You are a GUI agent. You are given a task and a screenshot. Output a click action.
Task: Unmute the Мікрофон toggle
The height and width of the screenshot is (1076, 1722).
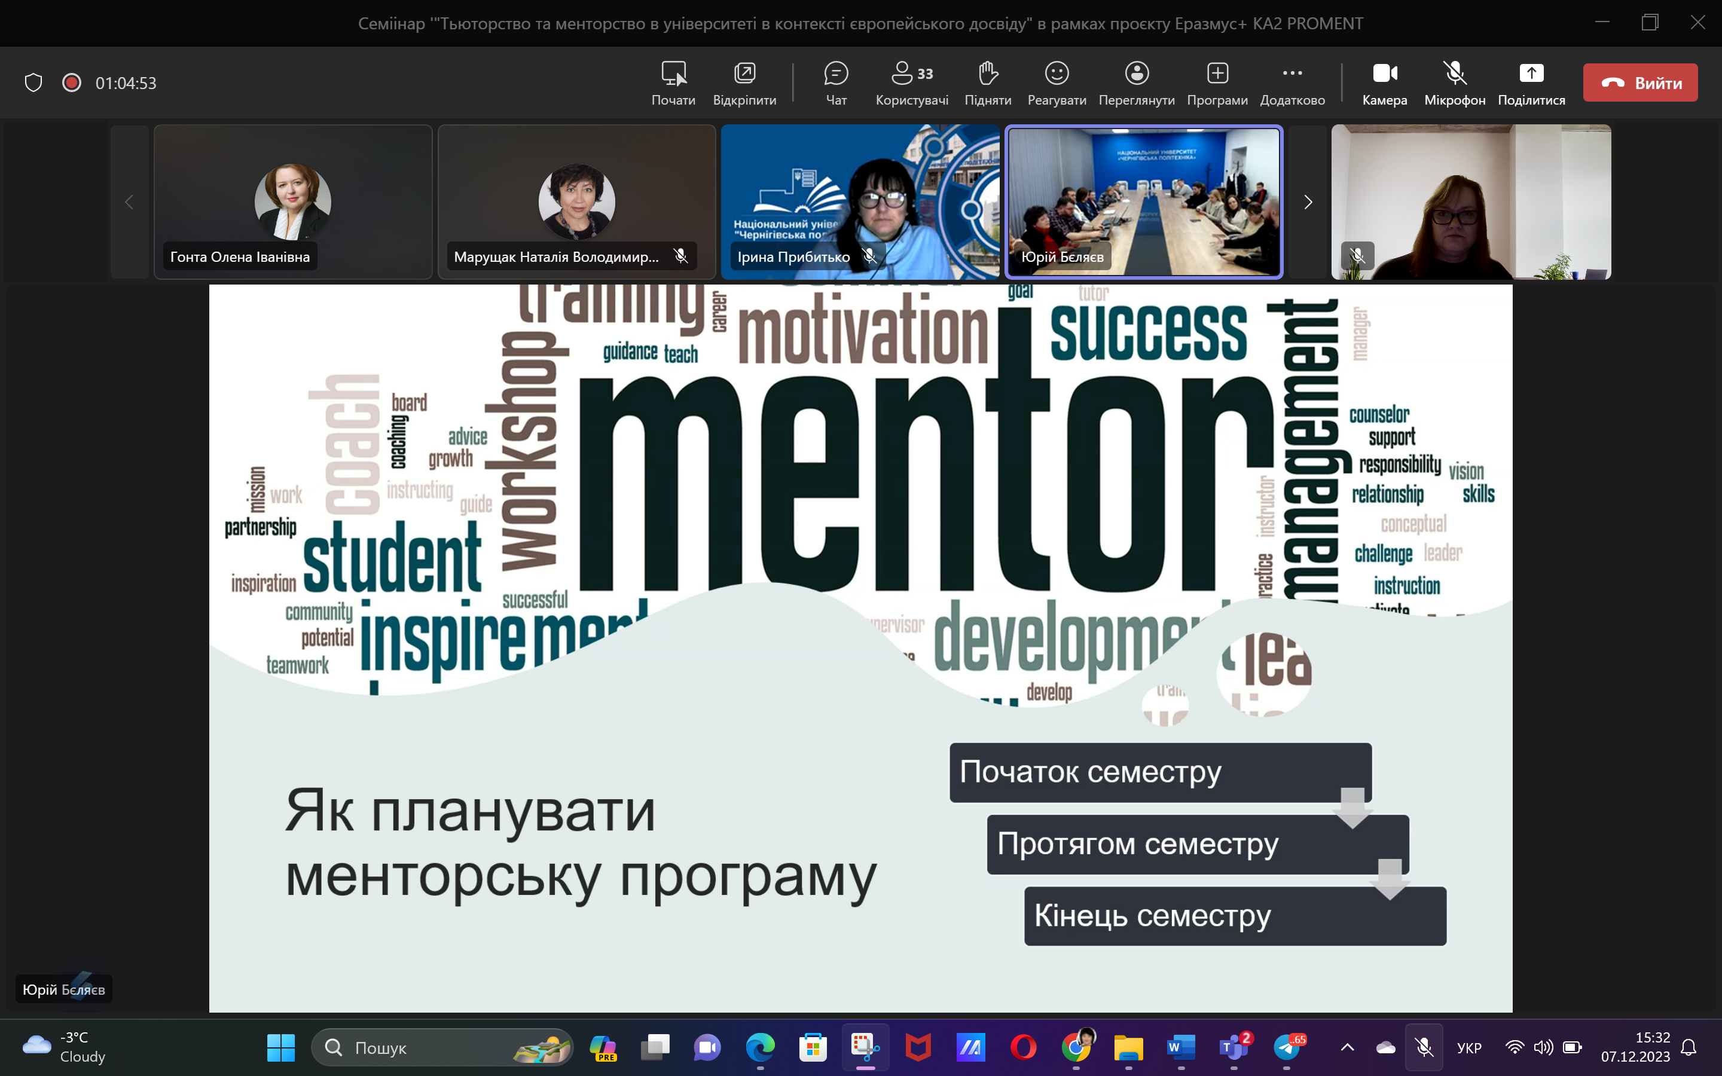pyautogui.click(x=1455, y=82)
